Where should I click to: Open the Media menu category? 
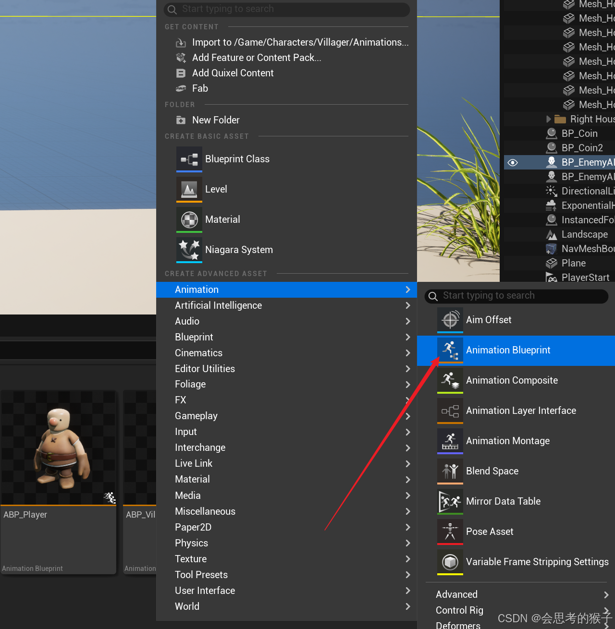pos(286,496)
